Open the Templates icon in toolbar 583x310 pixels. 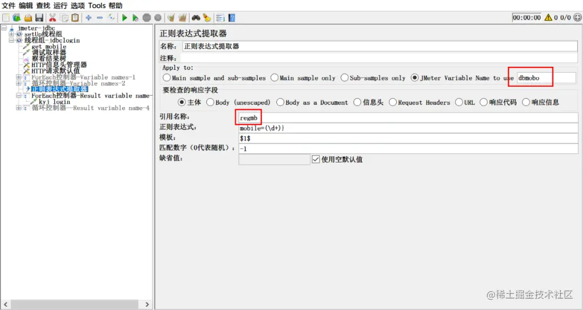pyautogui.click(x=16, y=17)
